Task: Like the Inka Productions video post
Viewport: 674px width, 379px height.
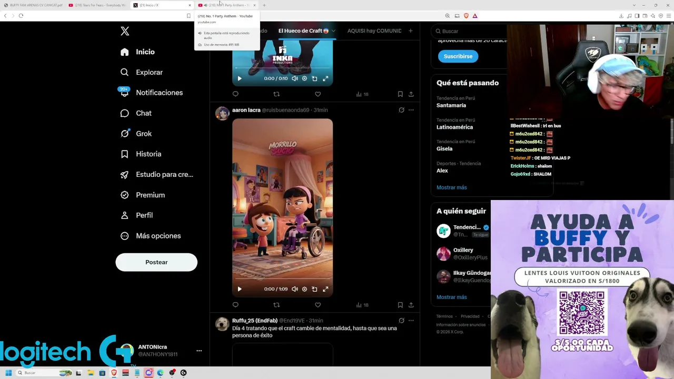Action: tap(318, 94)
